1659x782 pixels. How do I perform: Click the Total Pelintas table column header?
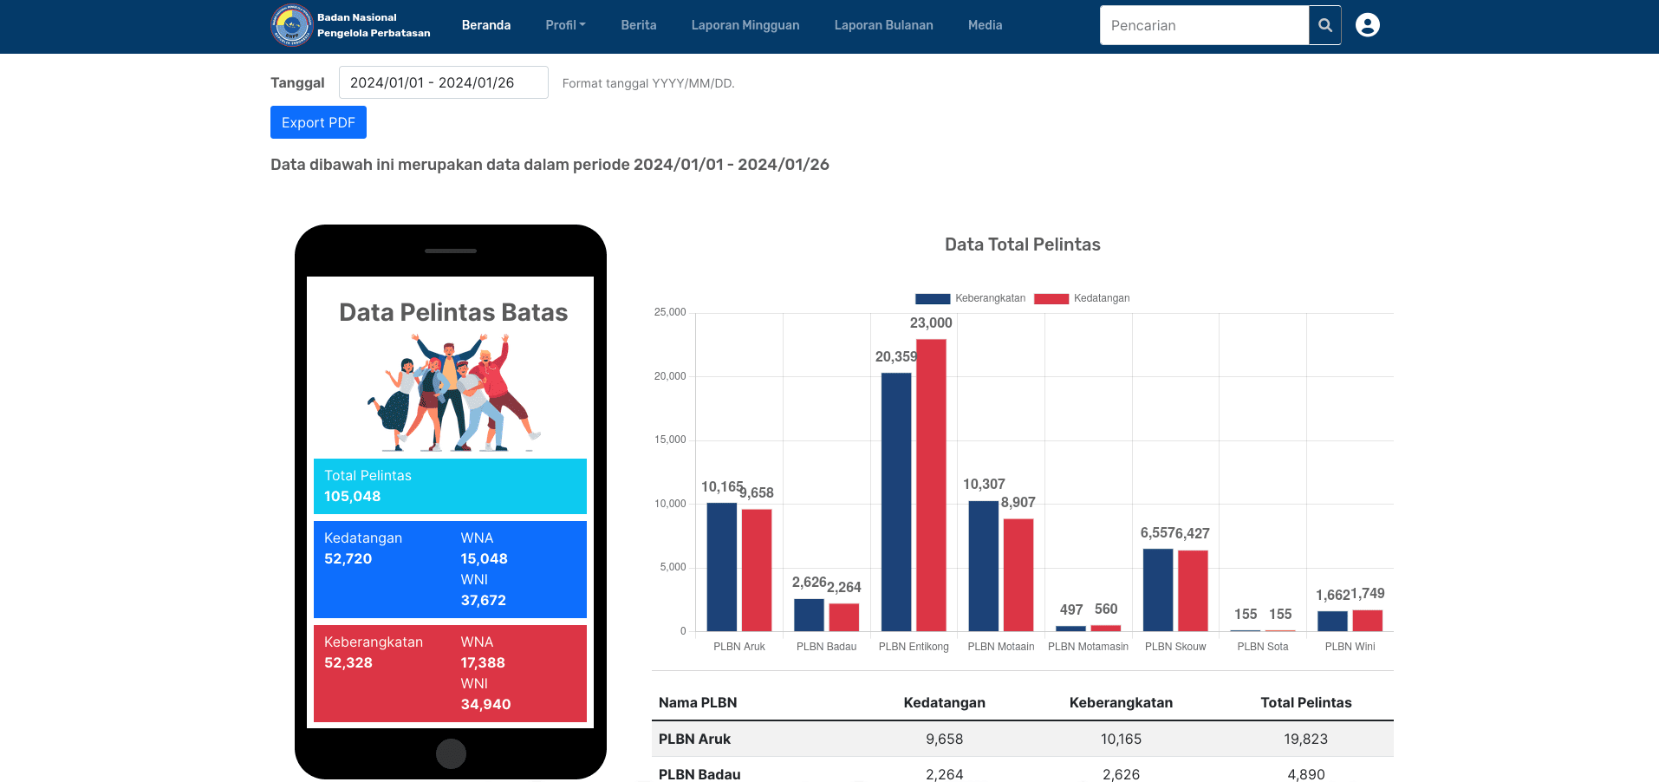[1306, 702]
